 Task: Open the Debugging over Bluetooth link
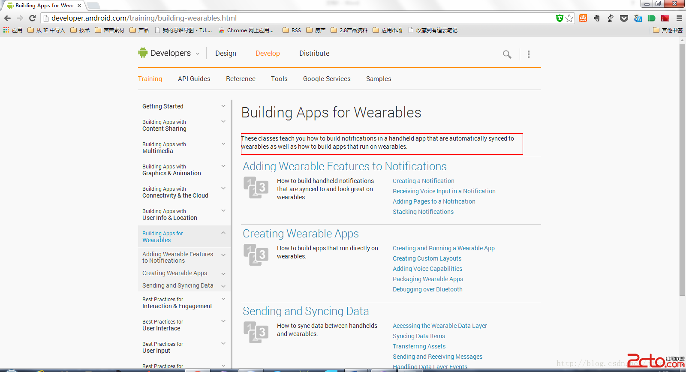pyautogui.click(x=427, y=289)
